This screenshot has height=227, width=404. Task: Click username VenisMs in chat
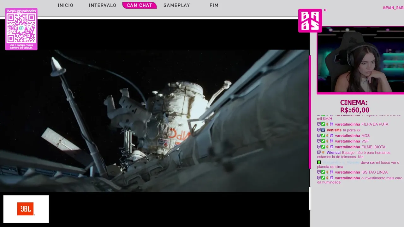coord(334,130)
